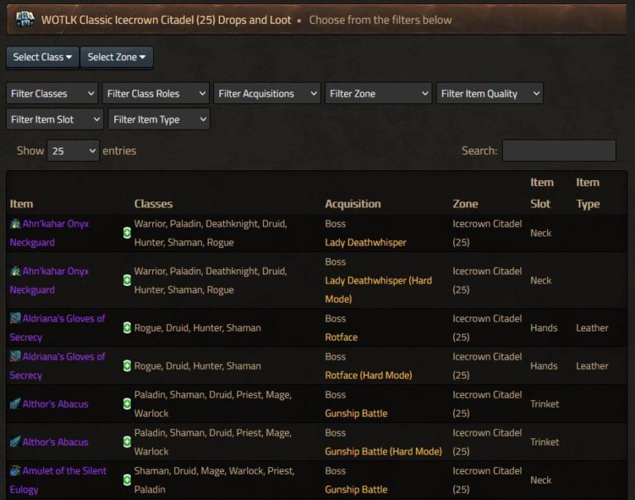Expand the Filter Zone combo box

coord(379,93)
